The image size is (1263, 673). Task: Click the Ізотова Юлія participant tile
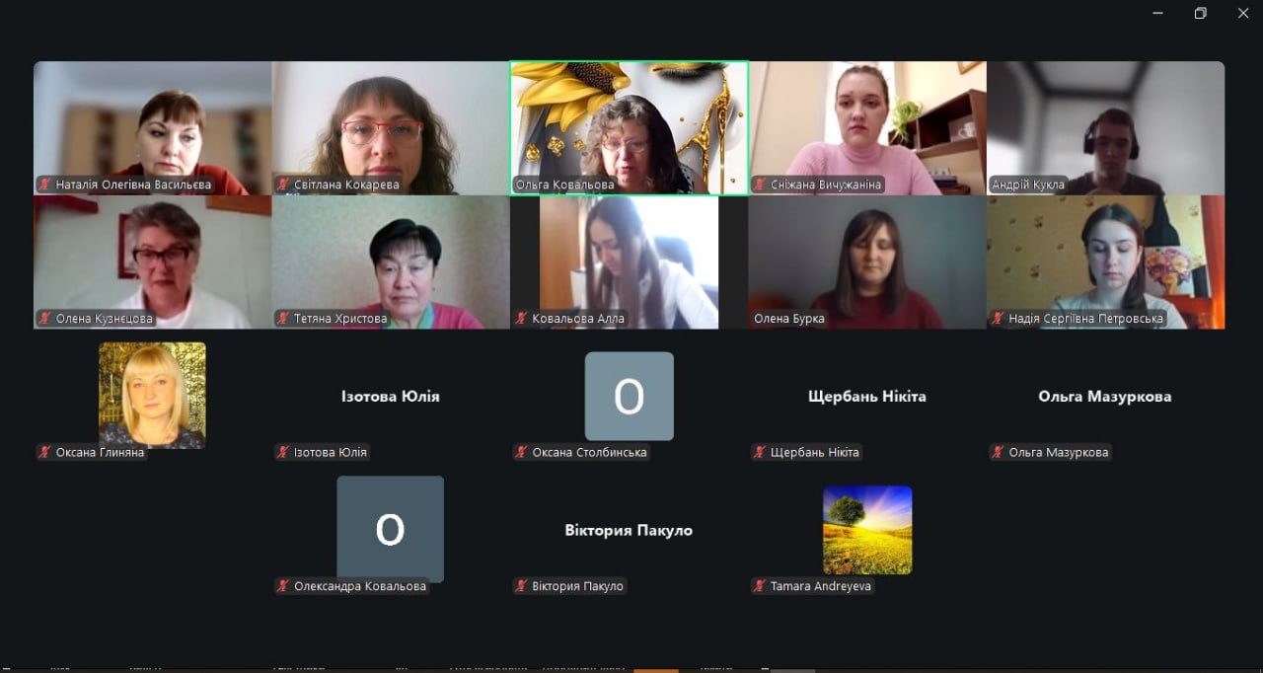pyautogui.click(x=390, y=396)
